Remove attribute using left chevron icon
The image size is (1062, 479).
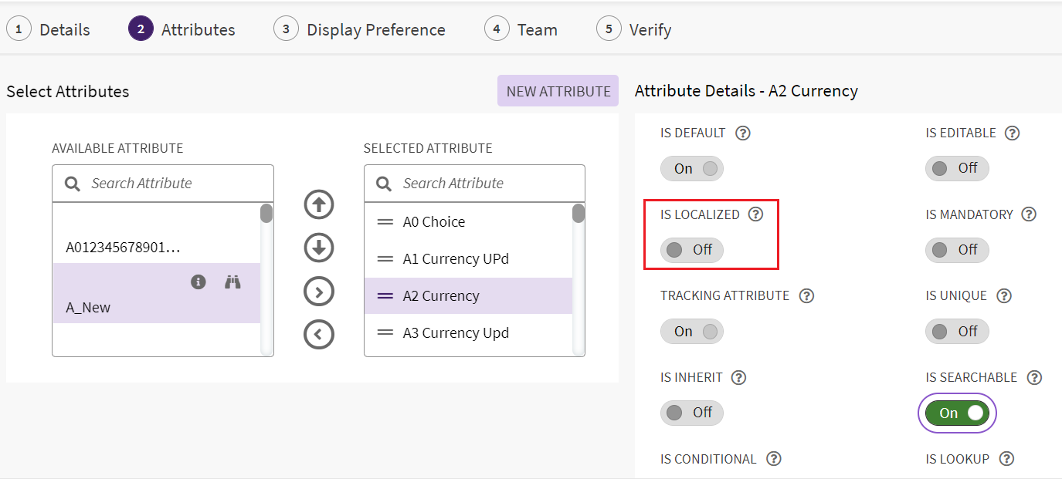pos(319,335)
